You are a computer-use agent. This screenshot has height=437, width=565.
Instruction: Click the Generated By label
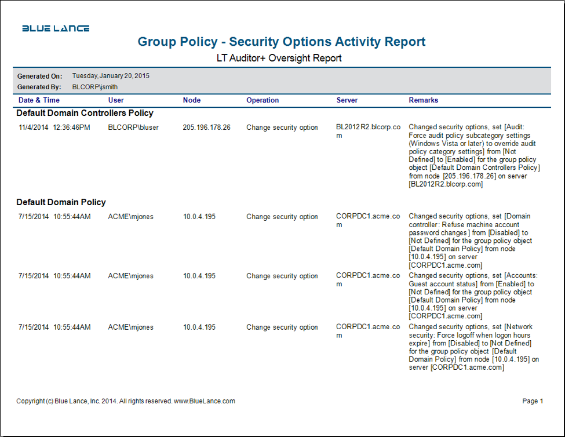pos(39,87)
